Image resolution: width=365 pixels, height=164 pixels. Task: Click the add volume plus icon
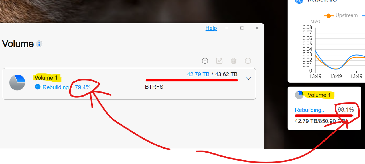pyautogui.click(x=205, y=61)
